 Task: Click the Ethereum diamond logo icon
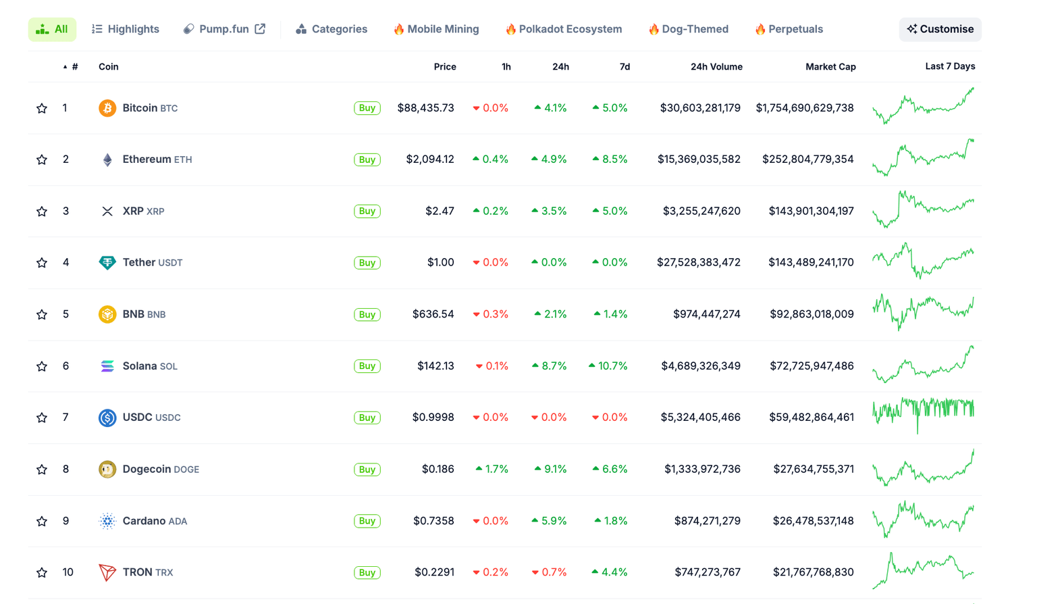click(107, 159)
